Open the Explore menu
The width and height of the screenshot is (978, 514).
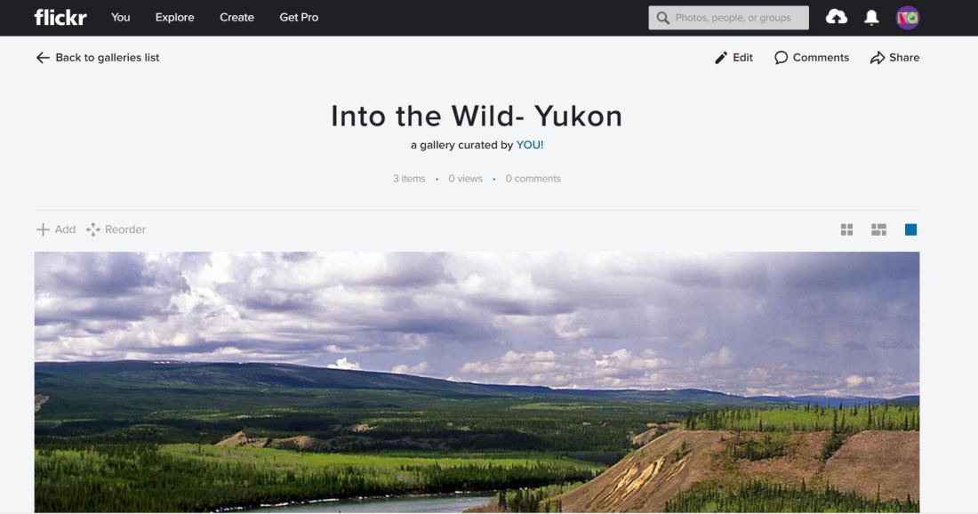[x=174, y=18]
